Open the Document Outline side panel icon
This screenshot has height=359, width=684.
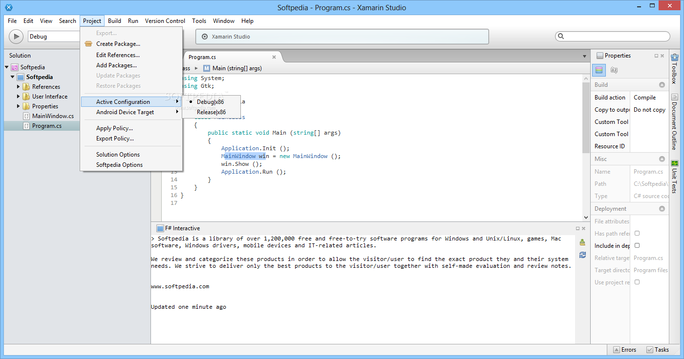click(675, 97)
